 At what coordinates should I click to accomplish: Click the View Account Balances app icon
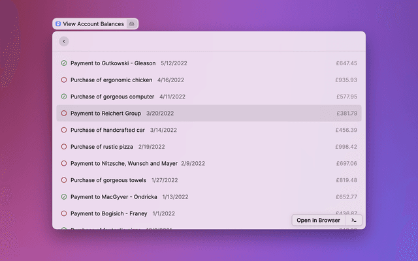(x=58, y=24)
